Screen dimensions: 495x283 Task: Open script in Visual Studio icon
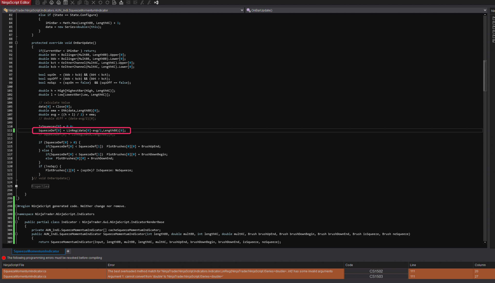[156, 3]
